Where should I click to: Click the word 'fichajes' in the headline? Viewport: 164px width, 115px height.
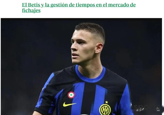pos(31,10)
